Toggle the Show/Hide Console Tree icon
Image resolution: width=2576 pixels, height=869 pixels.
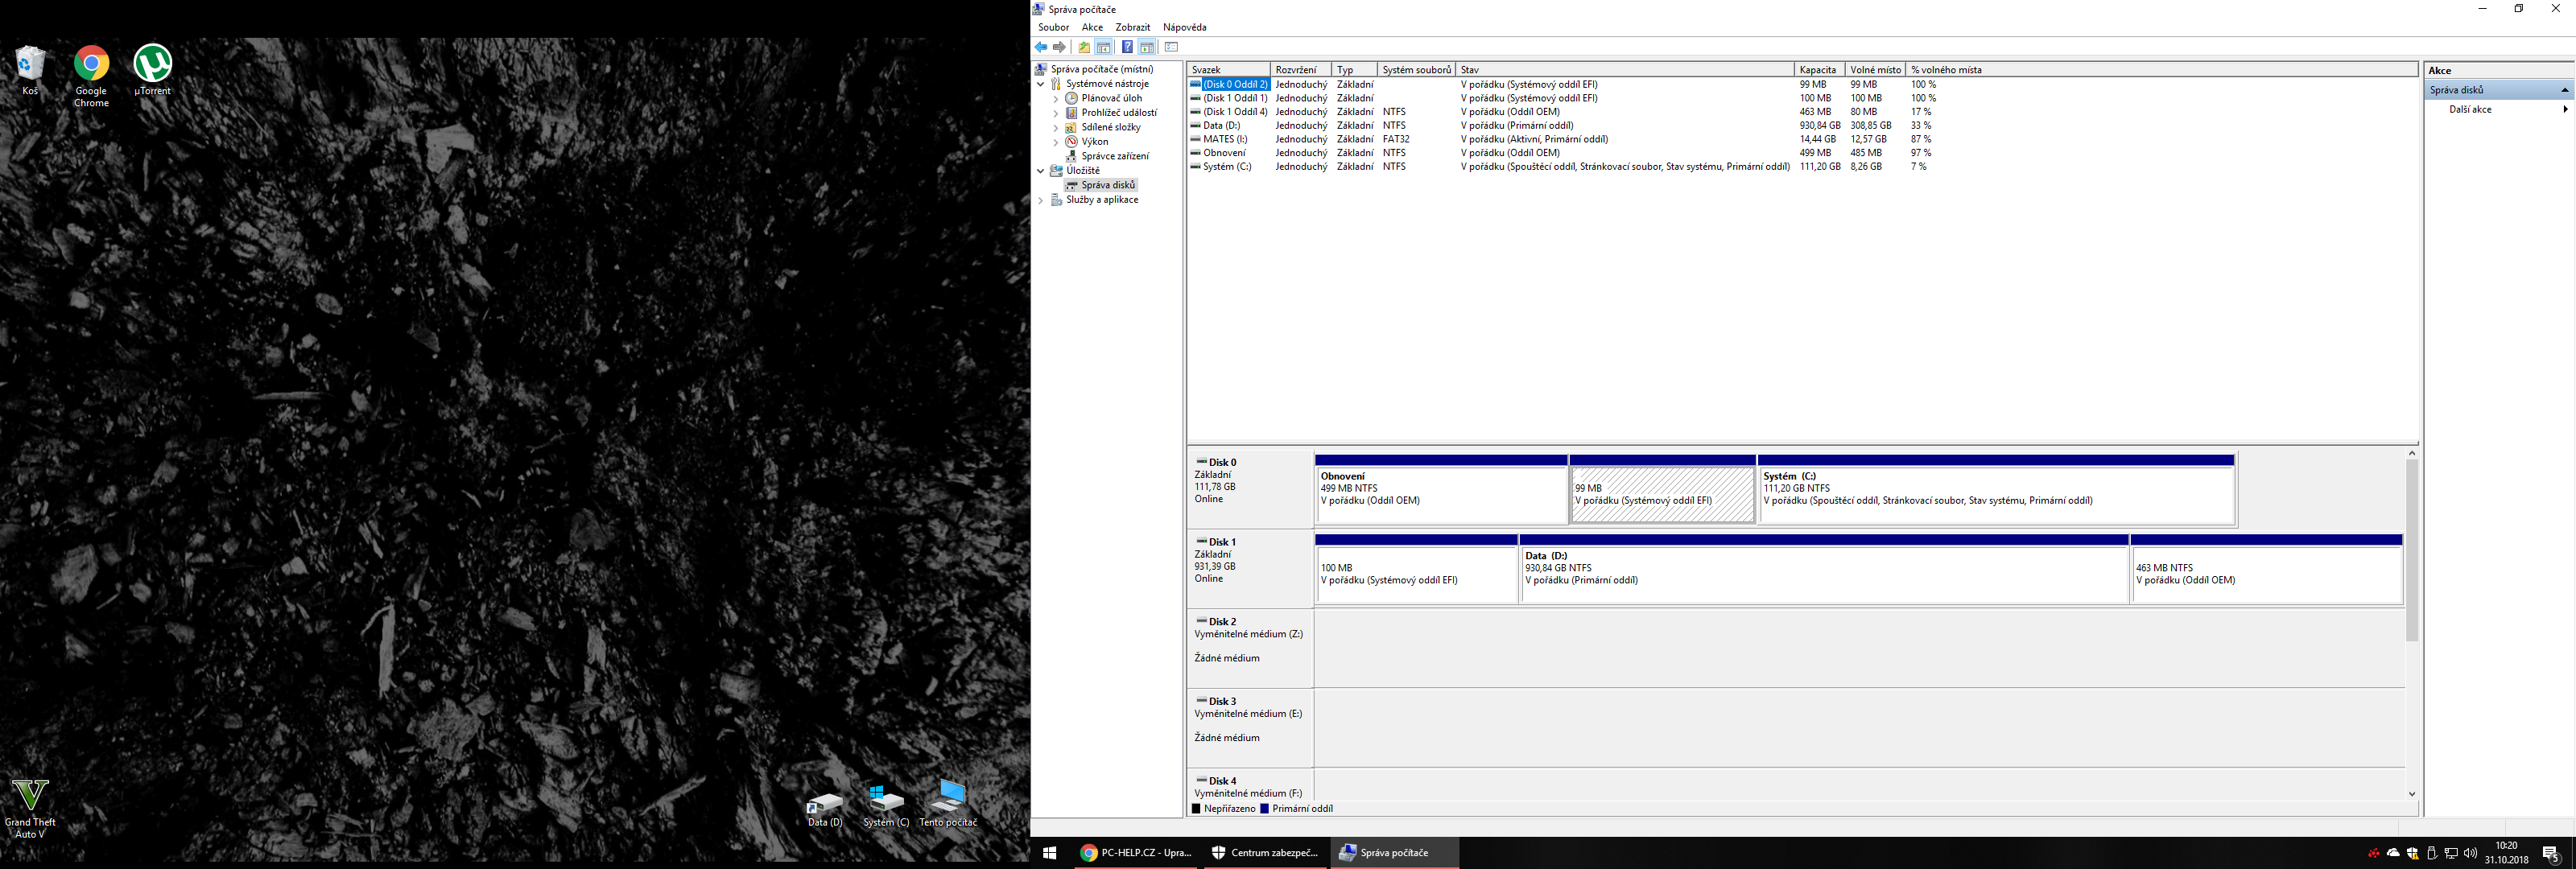pyautogui.click(x=1104, y=47)
